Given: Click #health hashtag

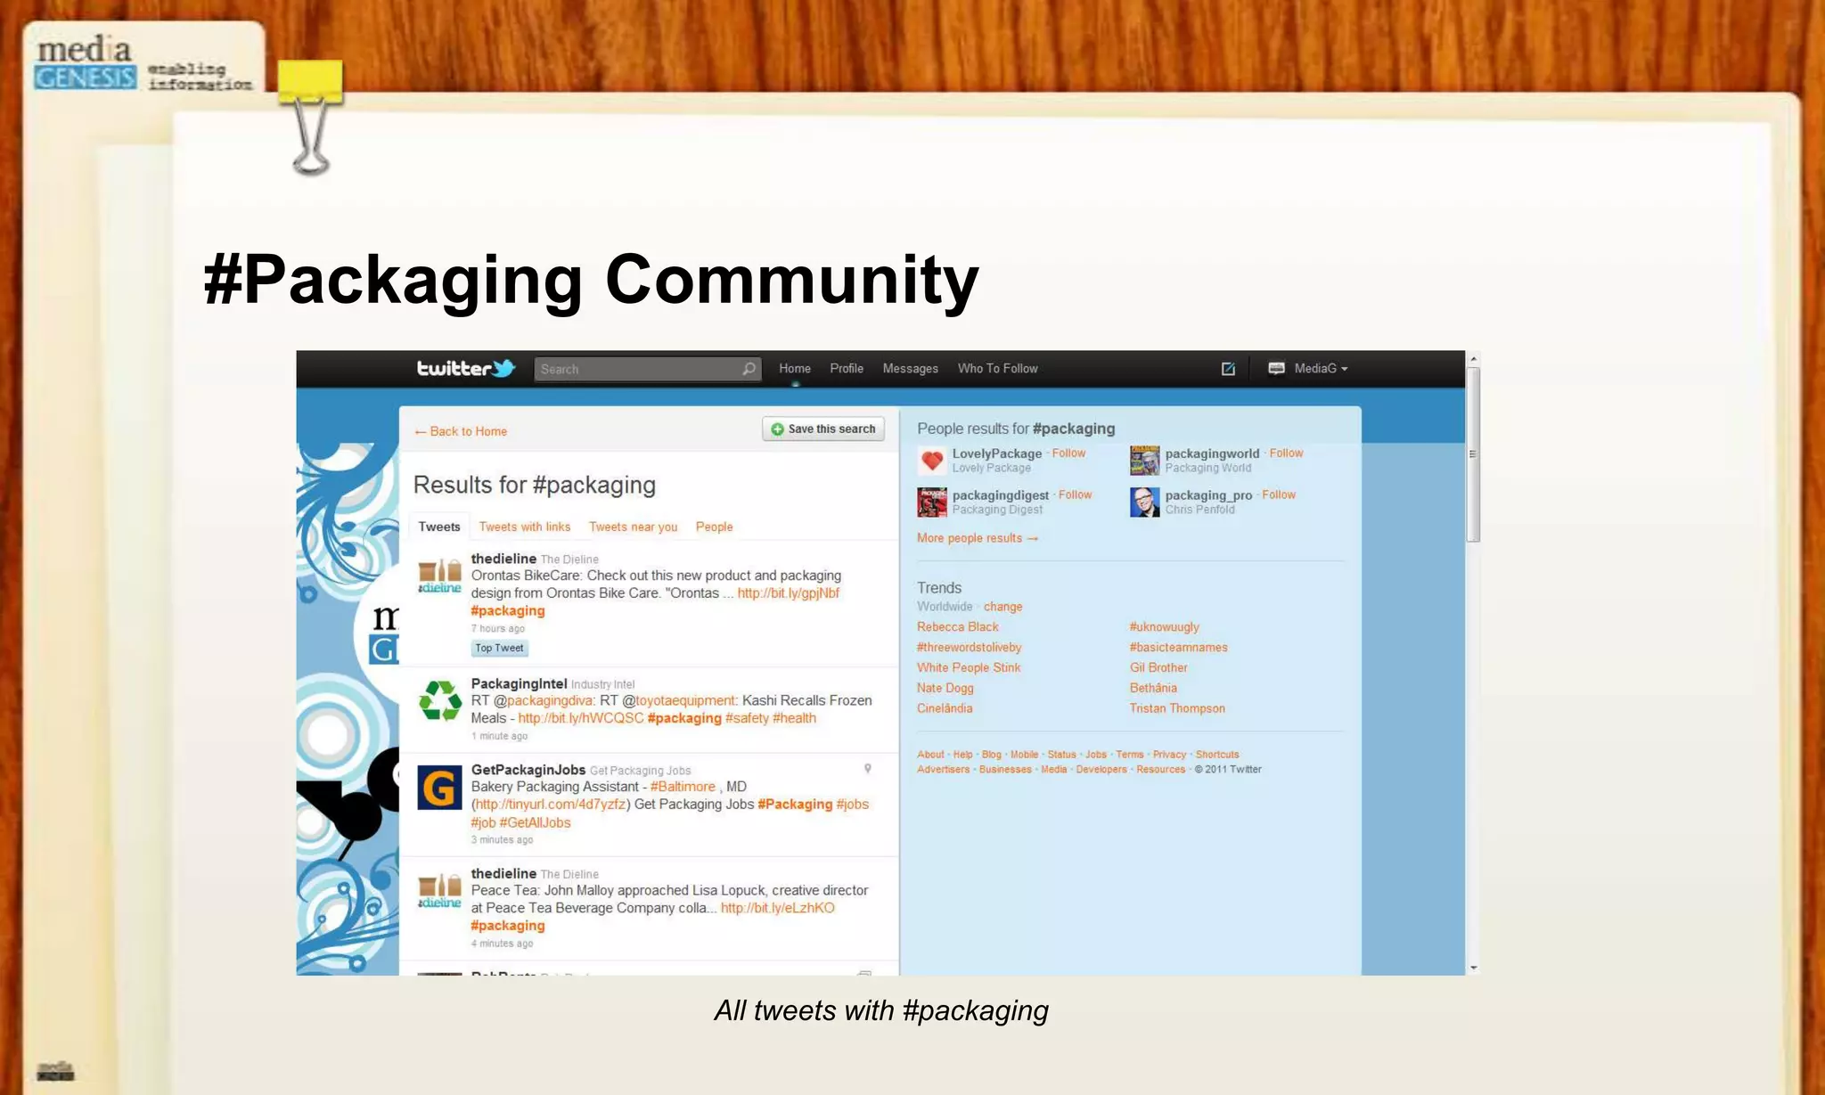Looking at the screenshot, I should tap(794, 719).
